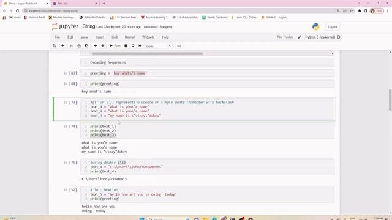Open the File menu
Image resolution: width=392 pixels, height=220 pixels.
pos(57,37)
